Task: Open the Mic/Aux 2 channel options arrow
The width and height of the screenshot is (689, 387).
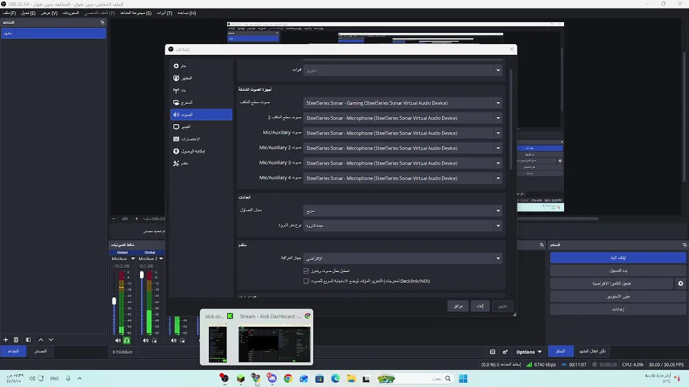Action: [x=160, y=259]
